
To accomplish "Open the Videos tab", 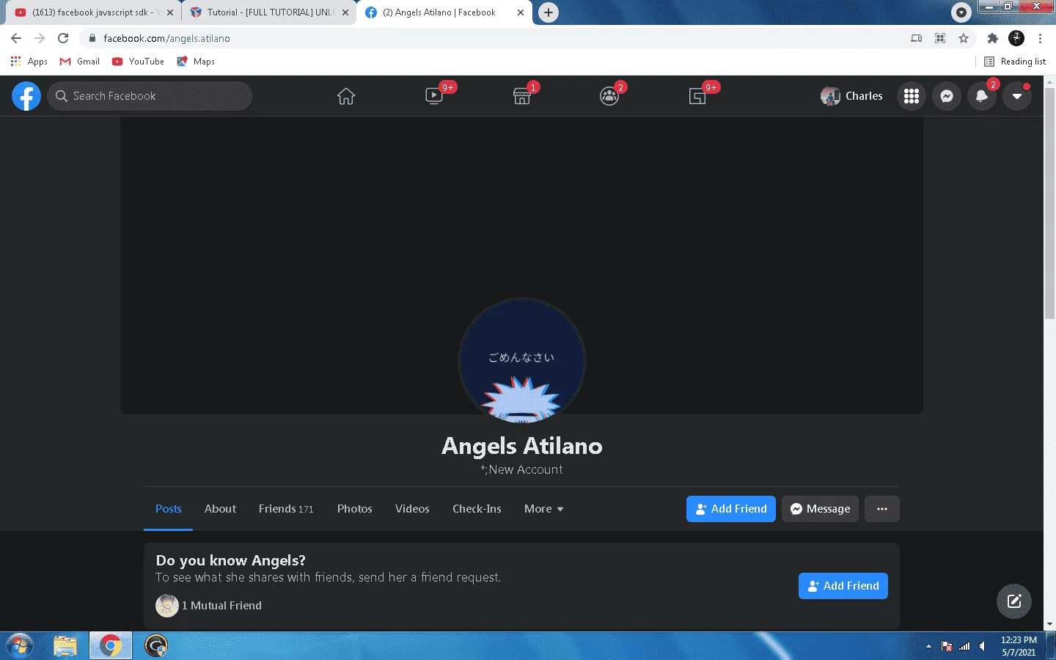I will pyautogui.click(x=412, y=509).
